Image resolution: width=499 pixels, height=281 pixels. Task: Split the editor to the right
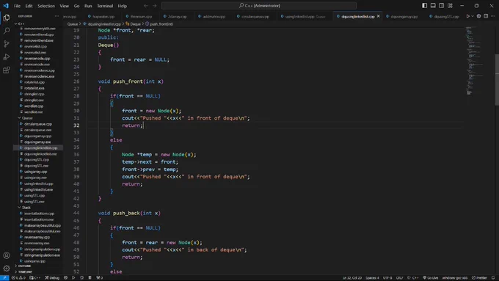(x=486, y=16)
